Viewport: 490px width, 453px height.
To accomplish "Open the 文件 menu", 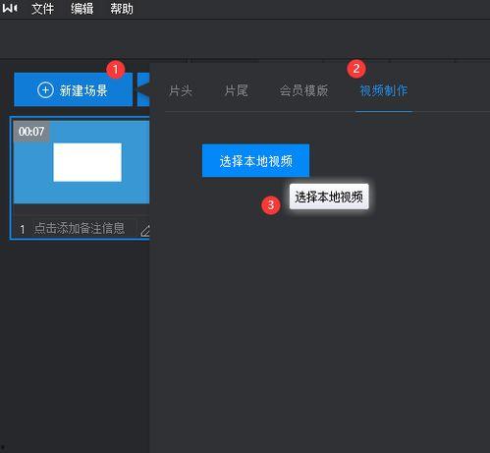I will coord(42,9).
